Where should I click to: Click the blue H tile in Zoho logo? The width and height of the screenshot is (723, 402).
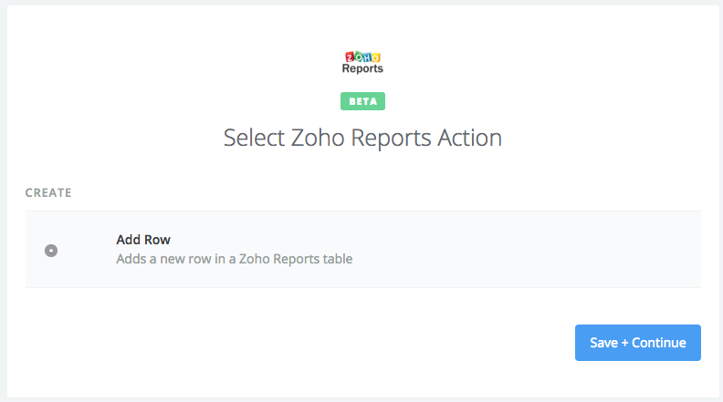coord(367,57)
